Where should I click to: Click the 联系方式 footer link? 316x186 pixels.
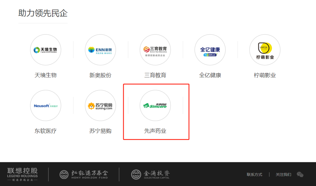tap(254, 175)
